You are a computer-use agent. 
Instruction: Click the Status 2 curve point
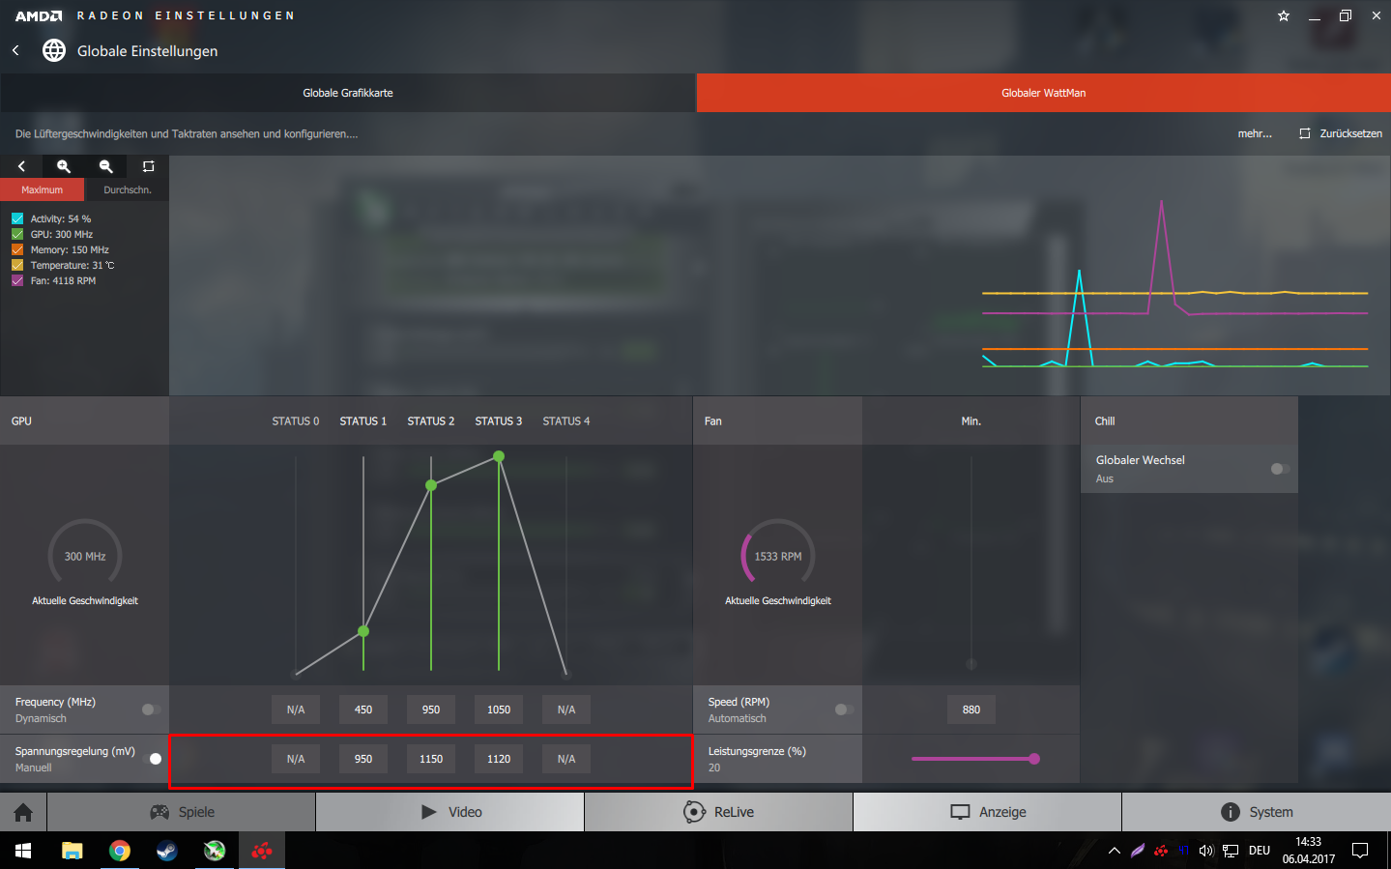pyautogui.click(x=431, y=485)
